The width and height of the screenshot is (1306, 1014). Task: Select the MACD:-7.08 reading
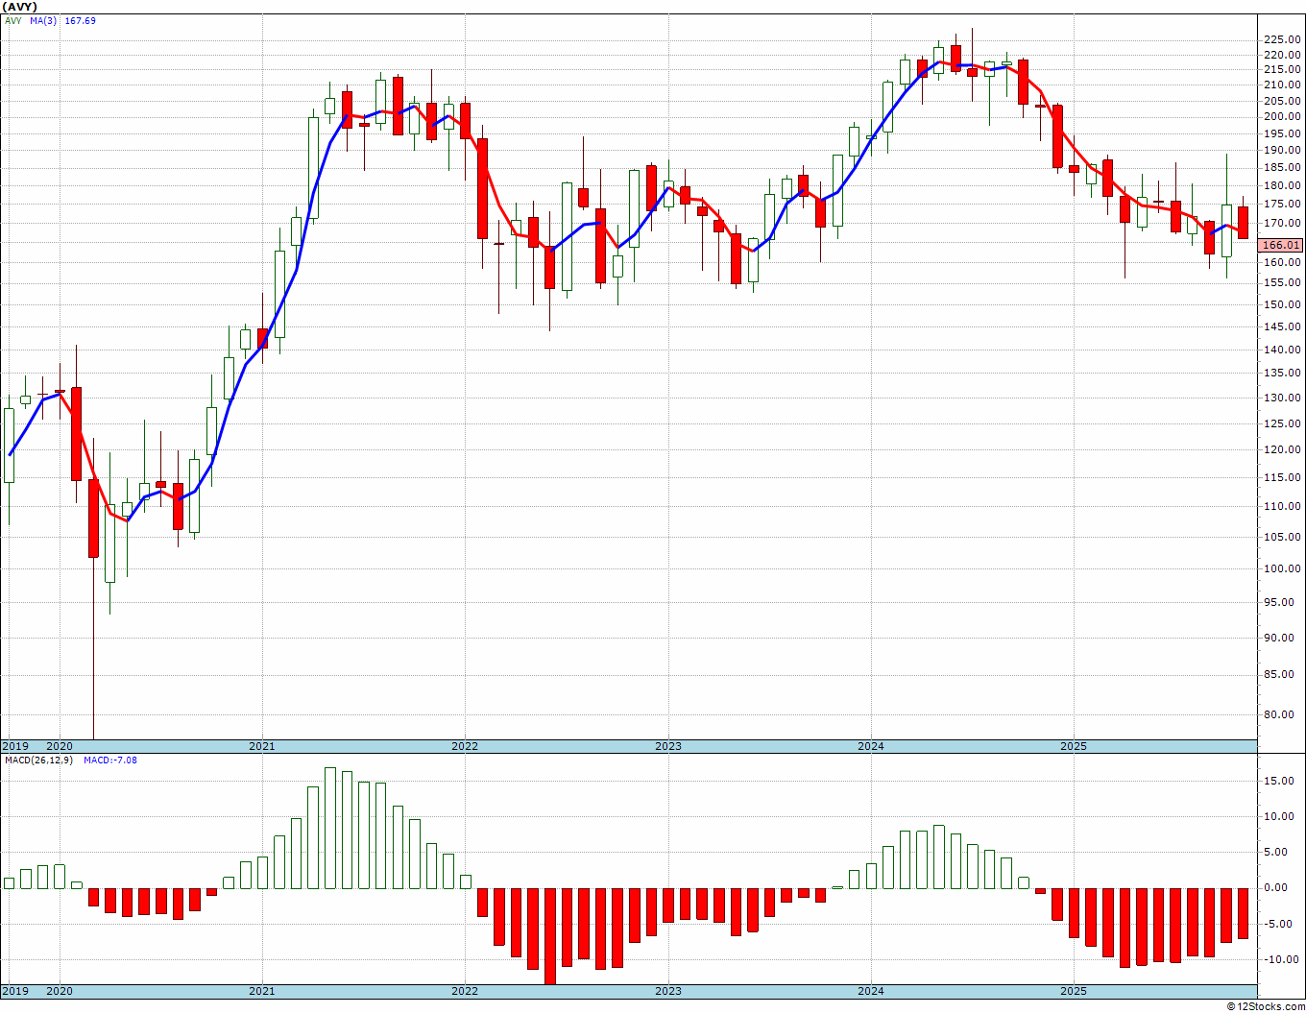(x=110, y=760)
